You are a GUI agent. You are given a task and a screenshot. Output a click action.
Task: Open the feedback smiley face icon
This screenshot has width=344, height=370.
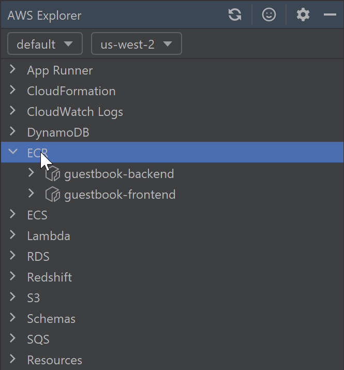[269, 15]
